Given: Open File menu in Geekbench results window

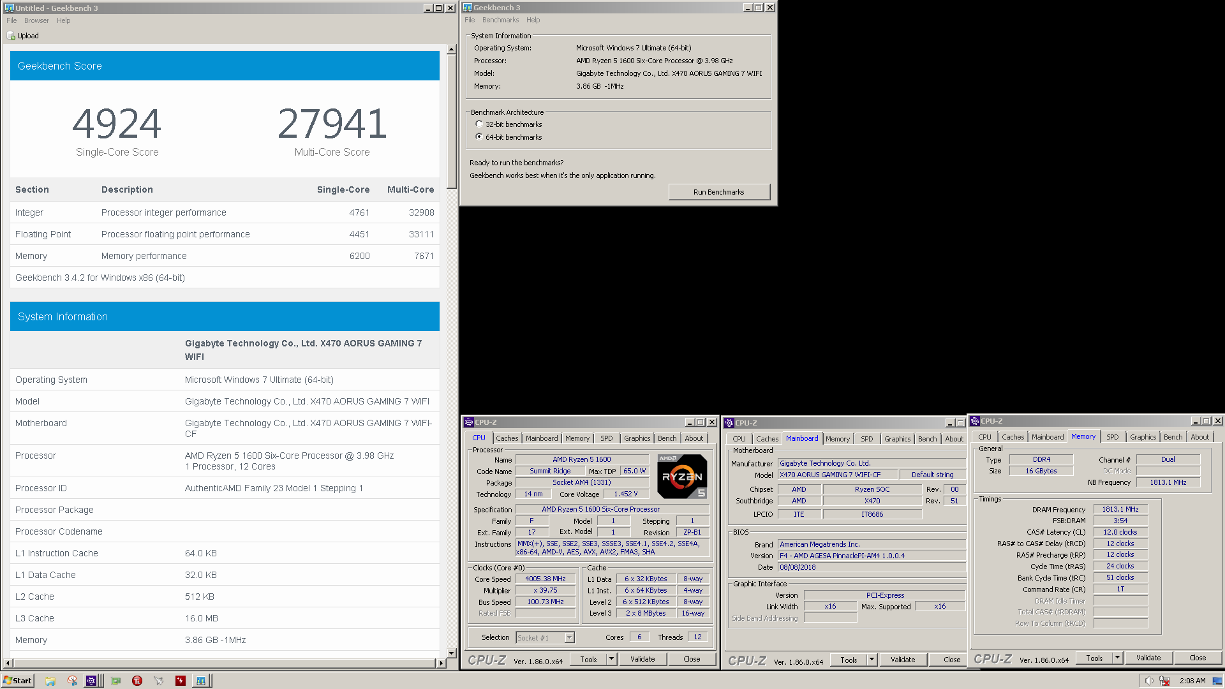Looking at the screenshot, I should [11, 20].
